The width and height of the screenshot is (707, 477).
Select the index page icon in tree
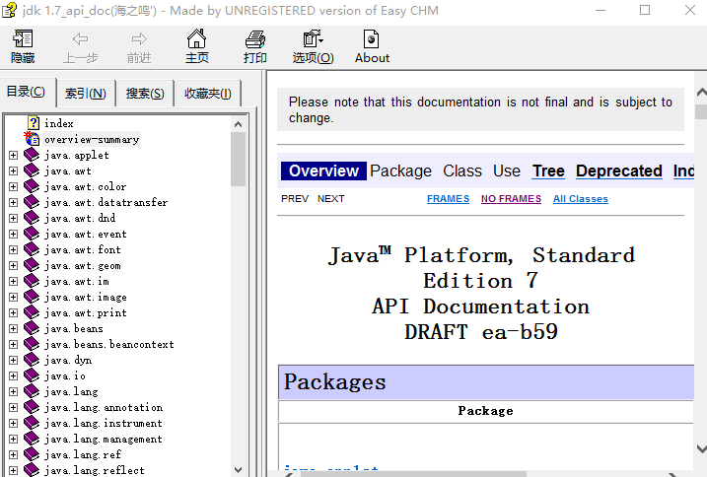pyautogui.click(x=33, y=123)
